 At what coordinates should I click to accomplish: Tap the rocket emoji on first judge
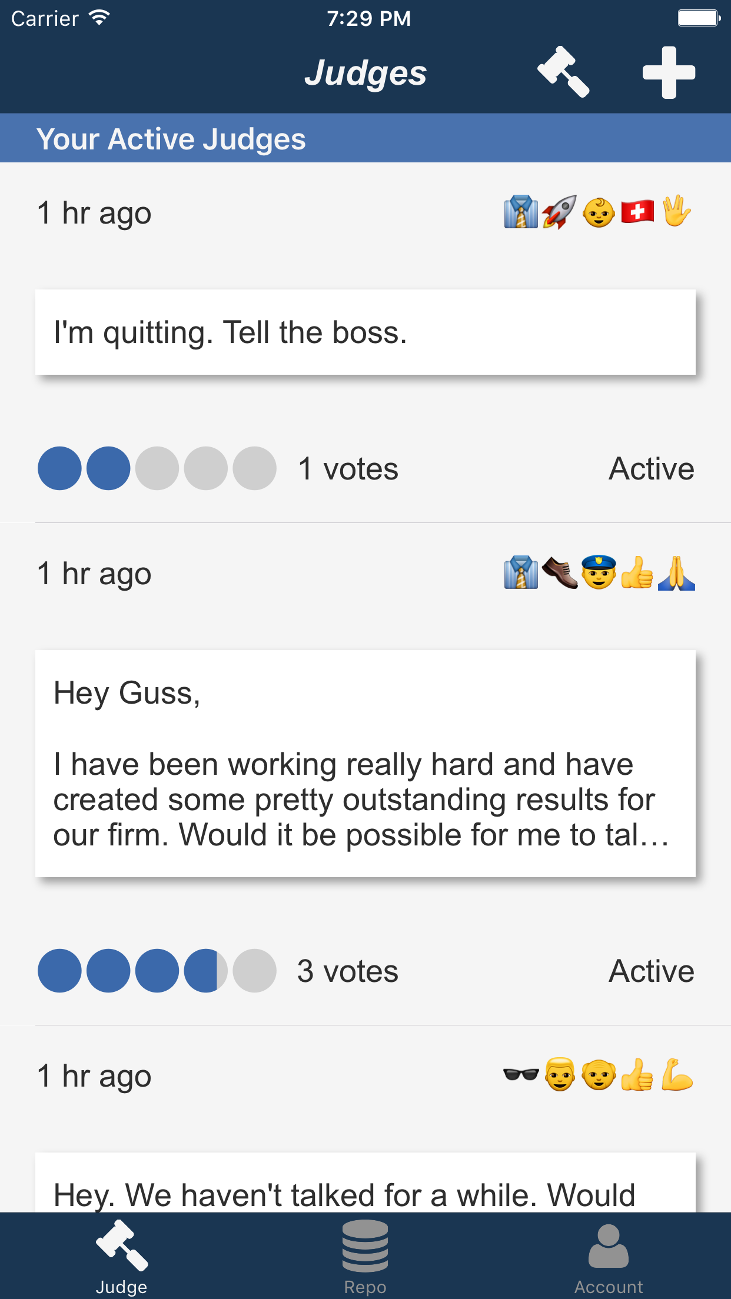tap(559, 212)
